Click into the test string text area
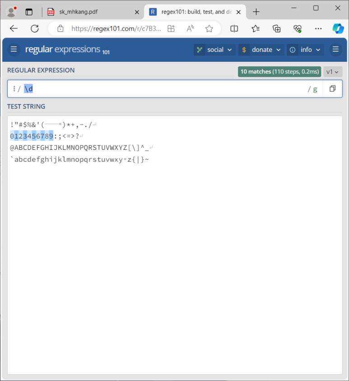Viewport: 349px width, 381px height. point(175,245)
